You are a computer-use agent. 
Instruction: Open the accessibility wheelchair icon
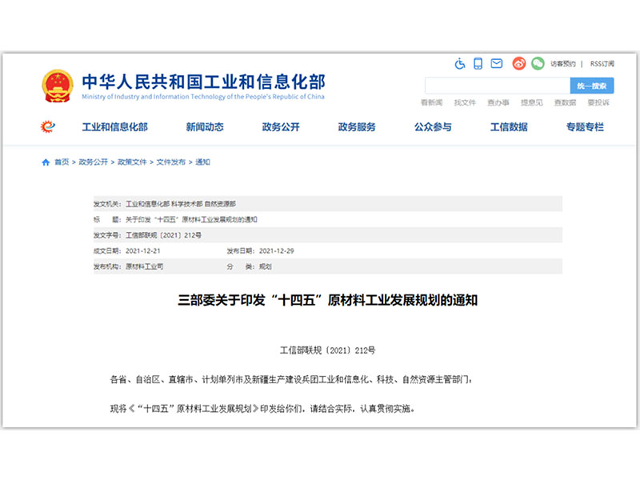[460, 64]
